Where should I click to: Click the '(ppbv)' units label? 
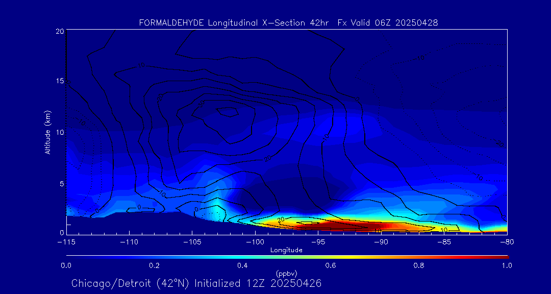286,273
